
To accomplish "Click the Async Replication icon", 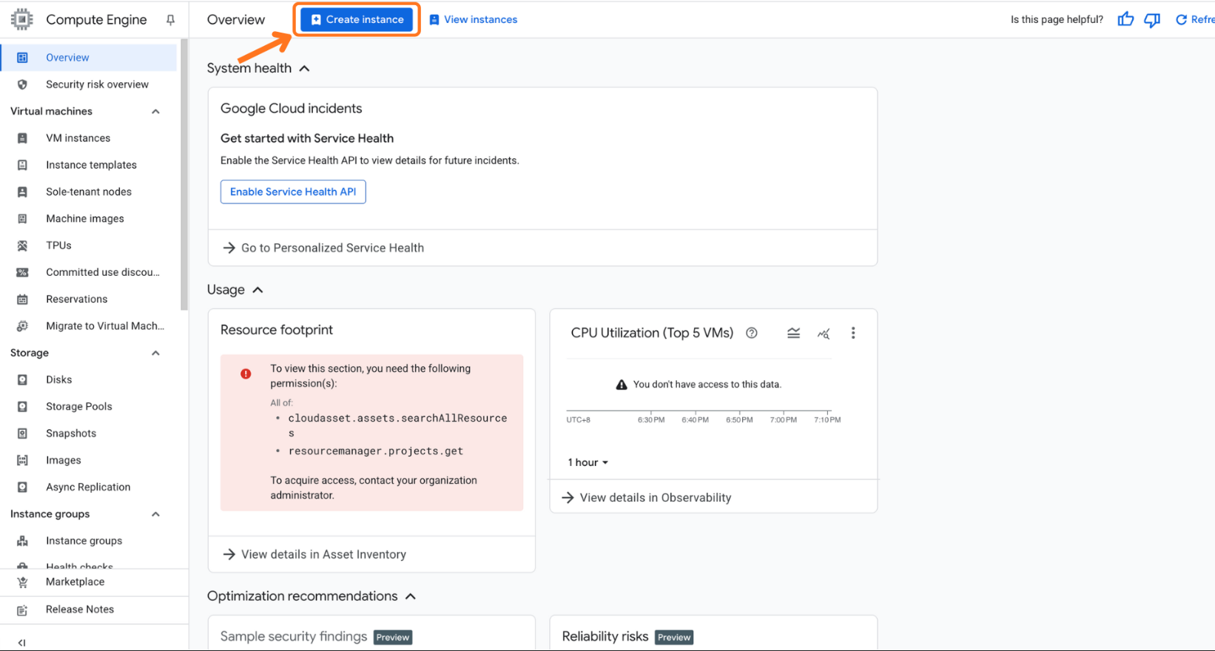I will coord(22,488).
